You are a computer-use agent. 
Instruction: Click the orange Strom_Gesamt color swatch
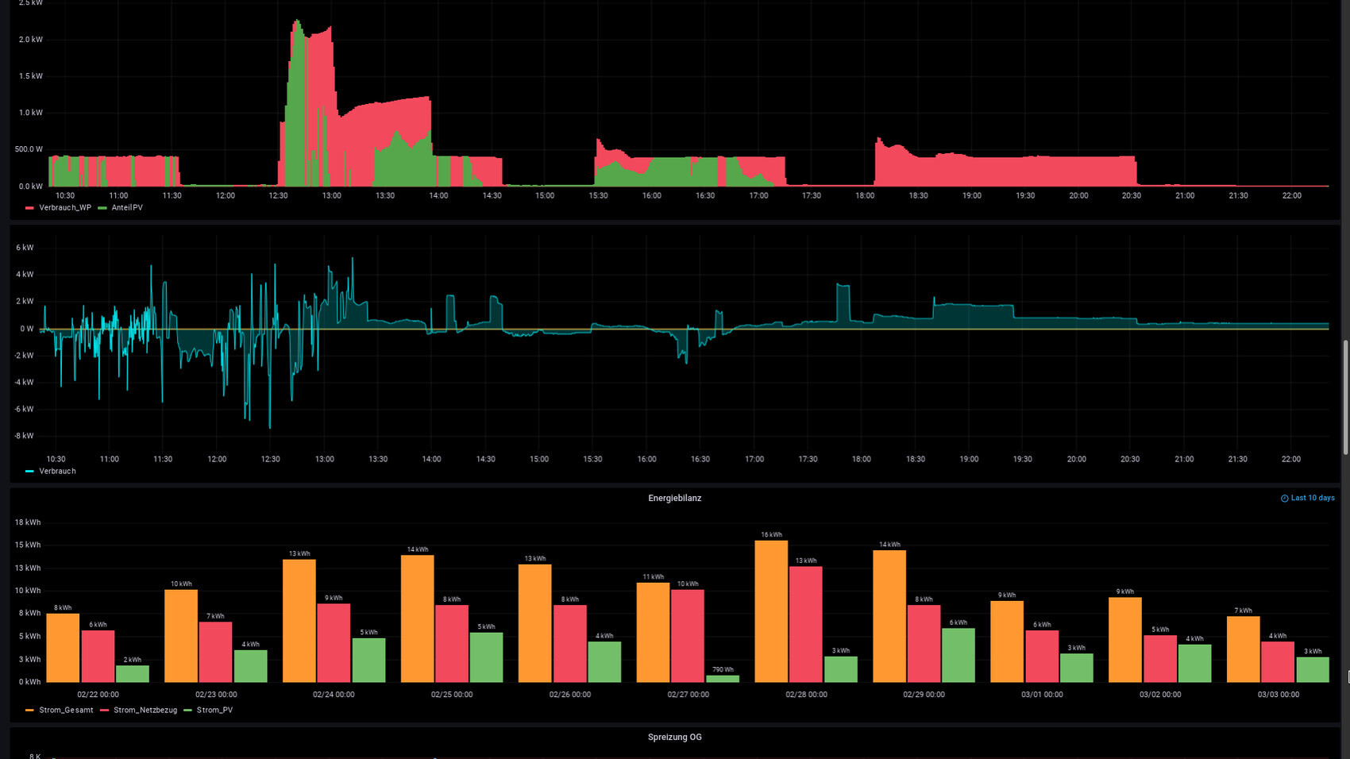coord(29,711)
